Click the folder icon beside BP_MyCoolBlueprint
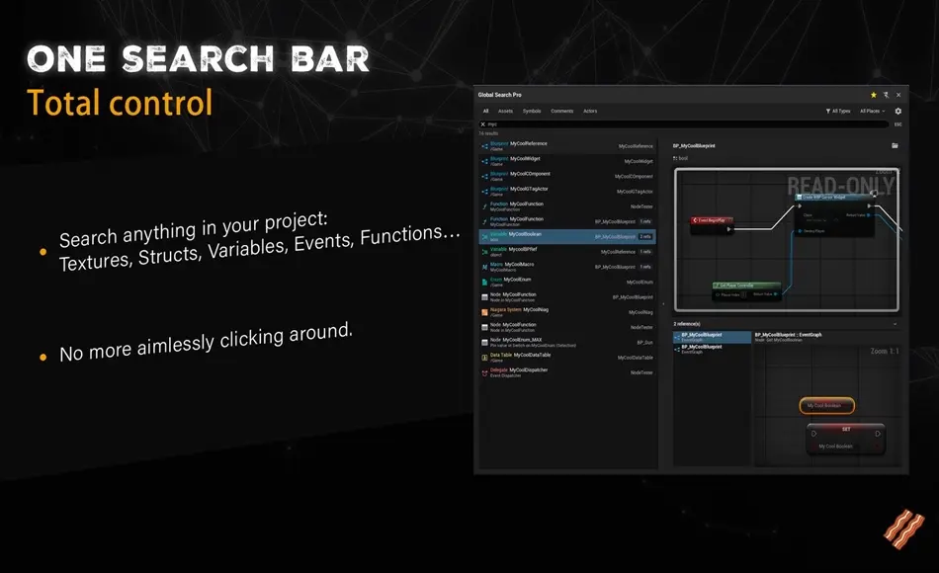The width and height of the screenshot is (939, 573). [895, 145]
